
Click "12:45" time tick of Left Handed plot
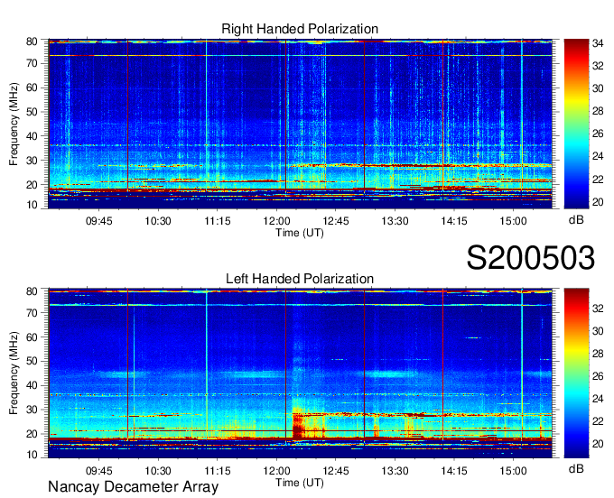[x=336, y=471]
